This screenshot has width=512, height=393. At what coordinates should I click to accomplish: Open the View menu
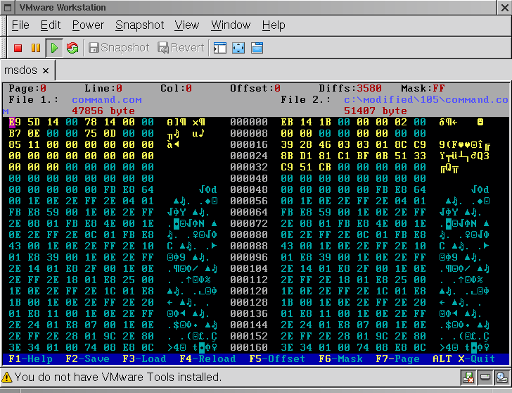(x=187, y=25)
